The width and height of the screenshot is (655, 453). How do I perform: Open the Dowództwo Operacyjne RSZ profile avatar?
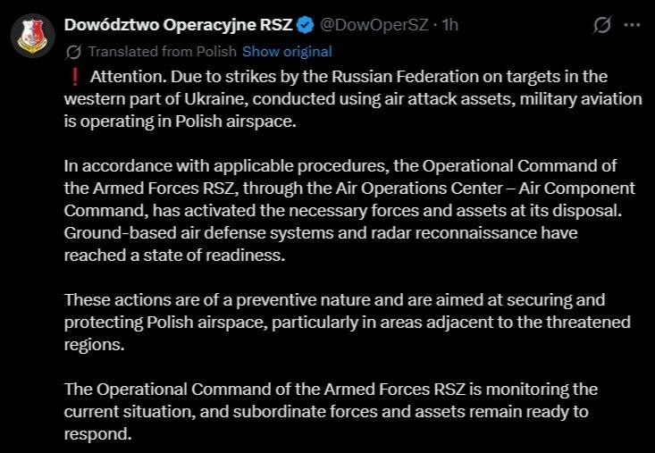(33, 35)
